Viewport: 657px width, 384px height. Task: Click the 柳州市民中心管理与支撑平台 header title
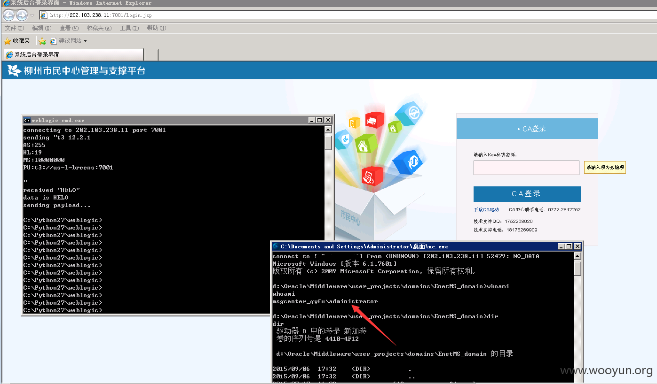pyautogui.click(x=85, y=71)
